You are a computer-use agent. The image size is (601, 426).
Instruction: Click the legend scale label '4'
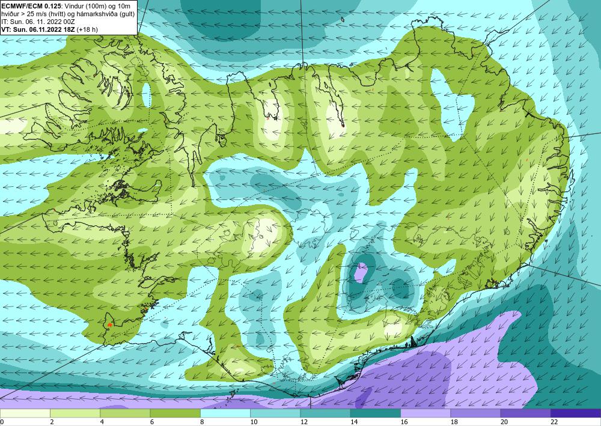[102, 422]
